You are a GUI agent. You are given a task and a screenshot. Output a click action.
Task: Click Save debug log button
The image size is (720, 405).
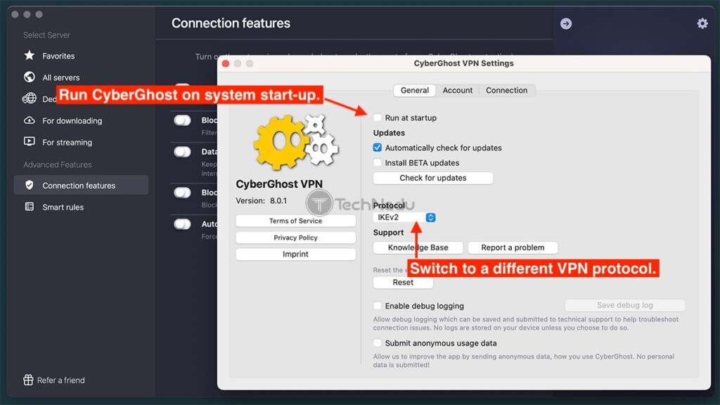(625, 305)
